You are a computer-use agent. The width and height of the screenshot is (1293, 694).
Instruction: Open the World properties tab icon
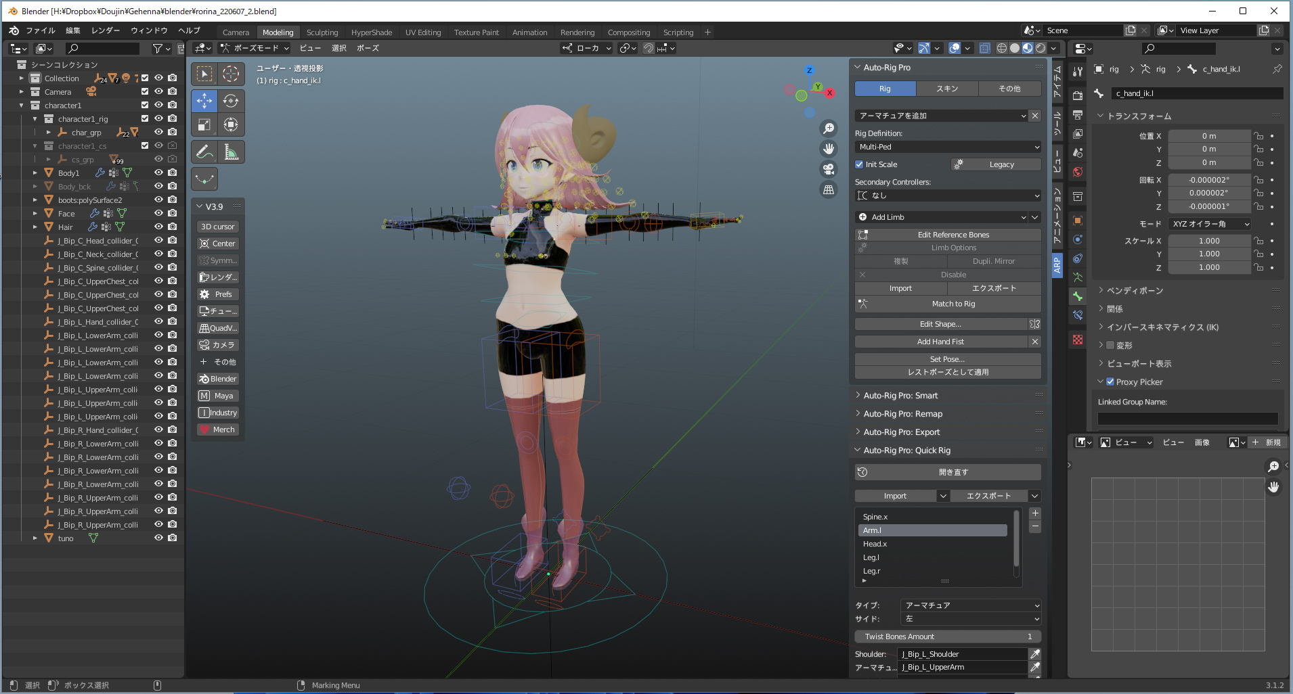[x=1078, y=172]
